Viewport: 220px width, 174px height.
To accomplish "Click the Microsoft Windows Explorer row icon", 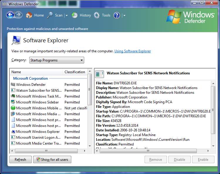I will click(x=13, y=132).
